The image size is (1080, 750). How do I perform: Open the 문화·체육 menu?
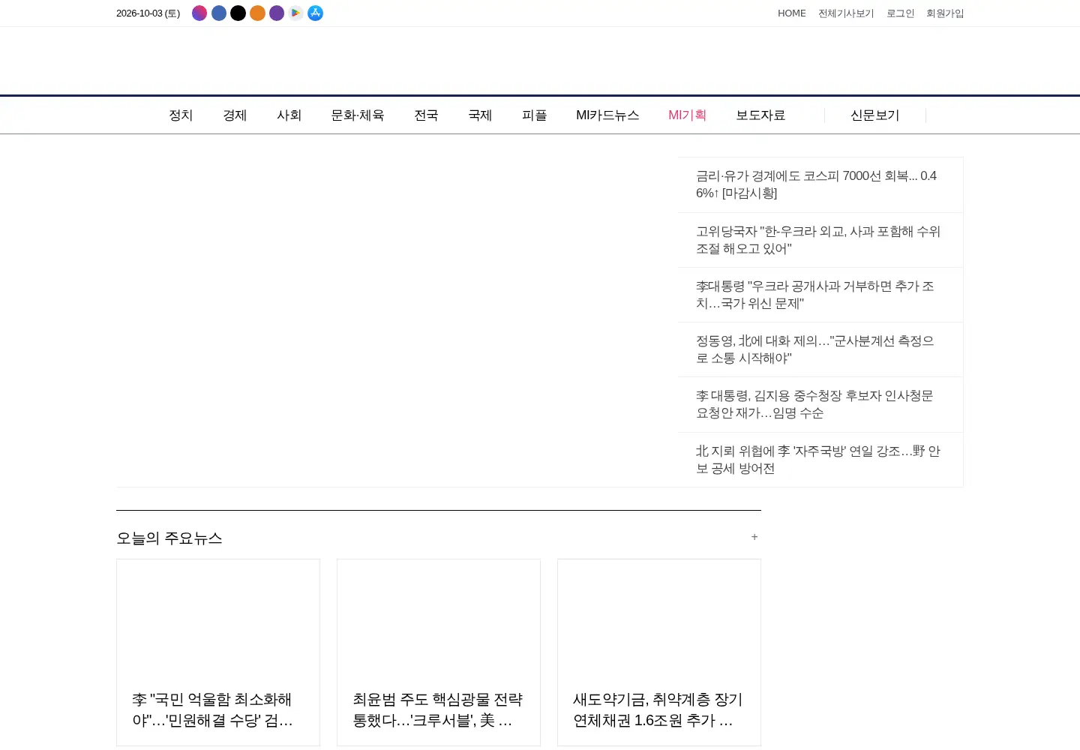[x=358, y=115]
